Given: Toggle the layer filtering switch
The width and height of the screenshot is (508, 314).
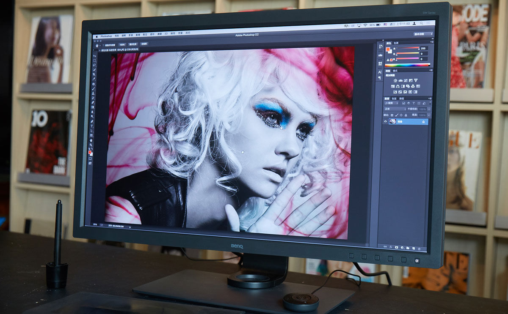Looking at the screenshot, I should click(x=430, y=103).
